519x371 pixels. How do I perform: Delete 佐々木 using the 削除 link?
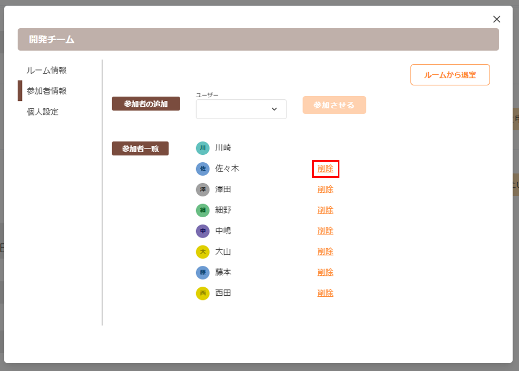tap(325, 169)
